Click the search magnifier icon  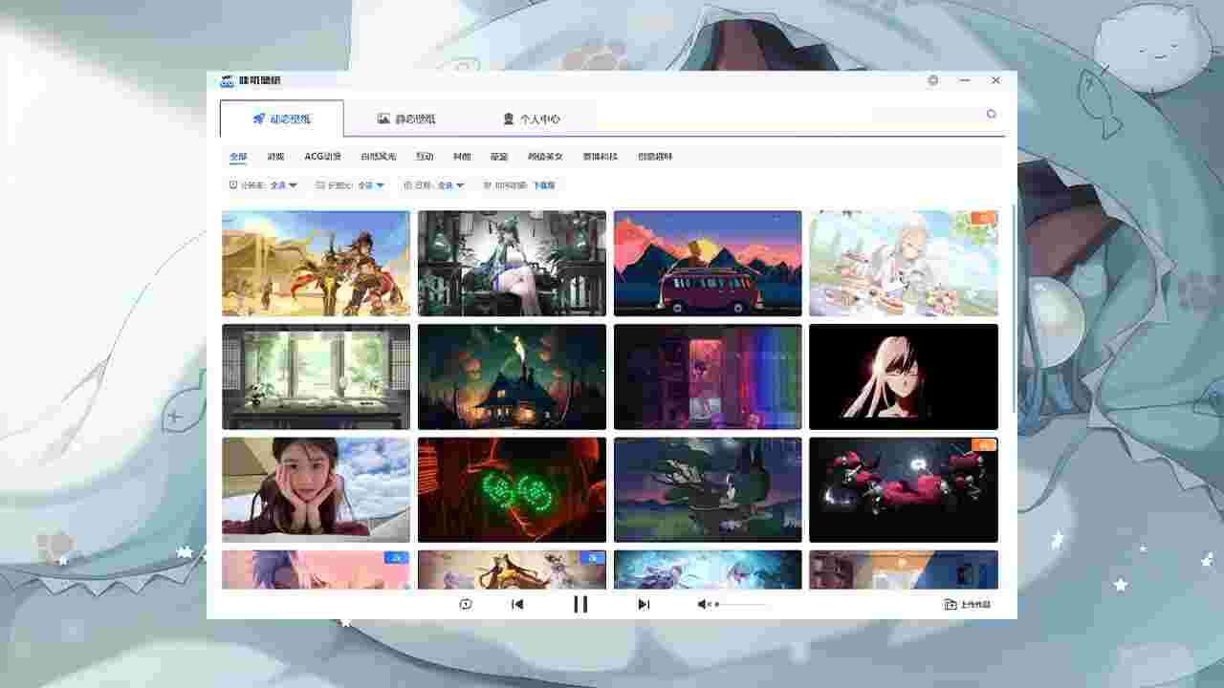(992, 115)
